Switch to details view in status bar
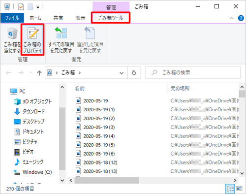Image resolution: width=246 pixels, height=194 pixels. point(230,189)
